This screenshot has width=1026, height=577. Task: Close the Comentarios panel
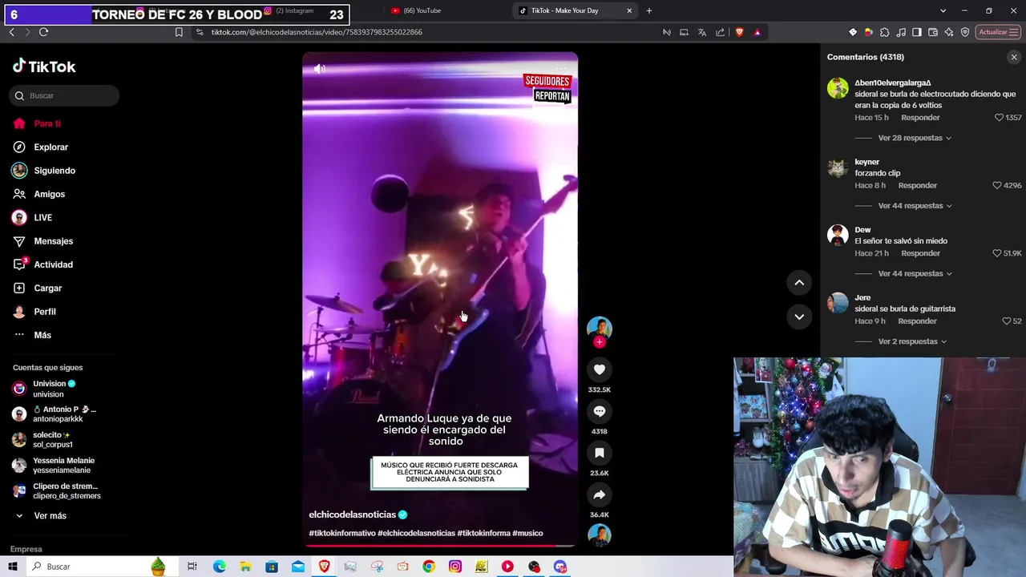[1014, 57]
